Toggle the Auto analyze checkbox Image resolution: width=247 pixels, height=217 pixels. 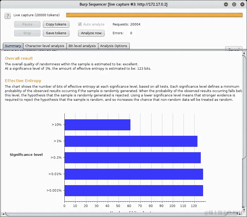[80, 24]
